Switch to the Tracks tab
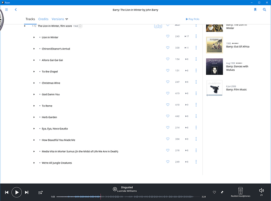Screen dimensions: 271x201 (x=30, y=19)
